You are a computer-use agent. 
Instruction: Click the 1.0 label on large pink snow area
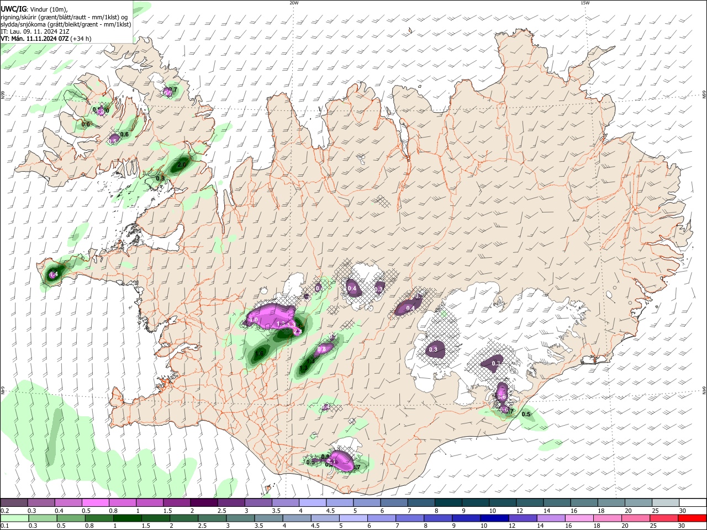pos(254,320)
